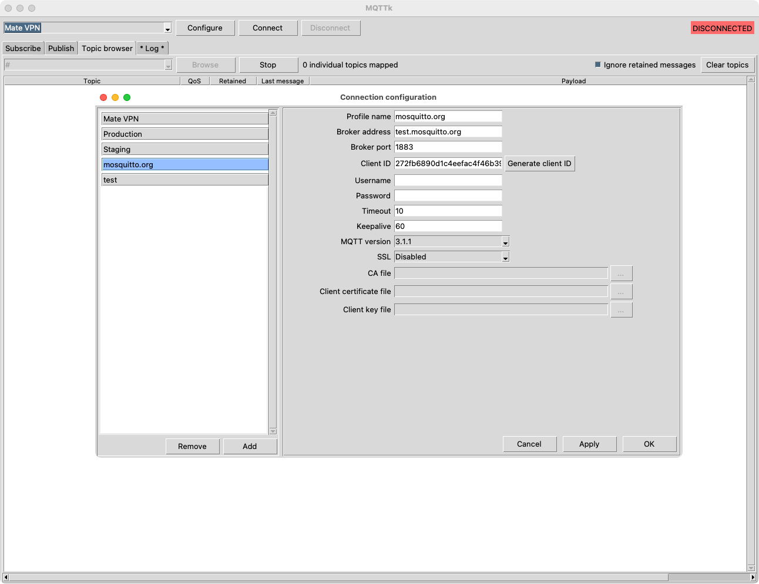Switch to the Publish tab
Viewport: 759px width, 584px height.
pos(61,49)
